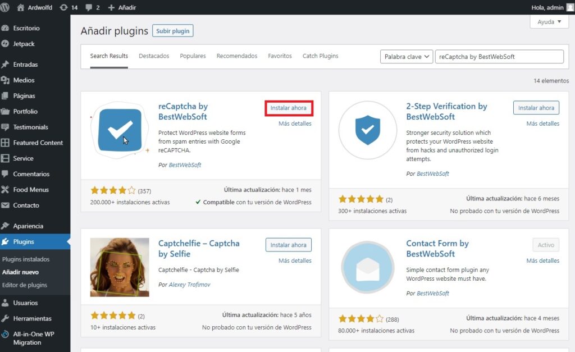Switch to the Catch Plugins tab

[x=321, y=56]
